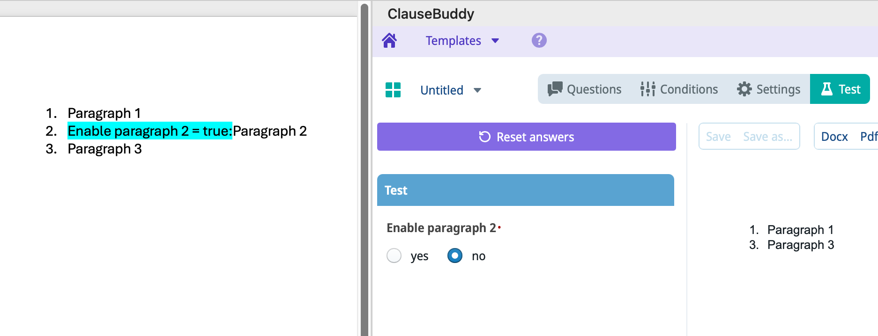
Task: Click the reset circular arrow icon
Action: (x=484, y=137)
